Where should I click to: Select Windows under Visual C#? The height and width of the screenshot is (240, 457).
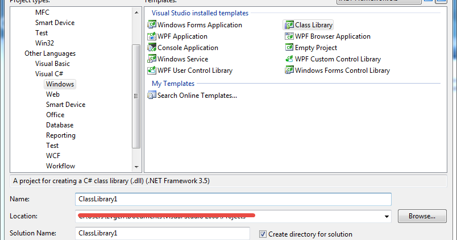click(60, 84)
